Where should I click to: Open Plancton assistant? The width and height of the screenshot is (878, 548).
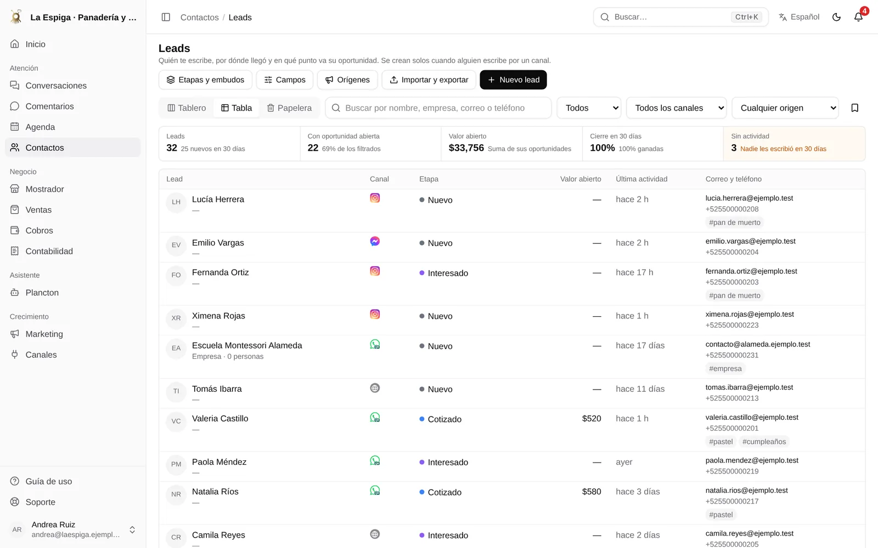[x=73, y=293]
